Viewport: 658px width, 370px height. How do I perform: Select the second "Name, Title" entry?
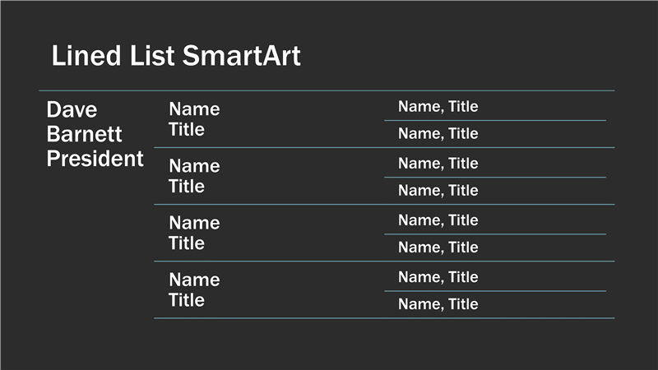click(438, 133)
